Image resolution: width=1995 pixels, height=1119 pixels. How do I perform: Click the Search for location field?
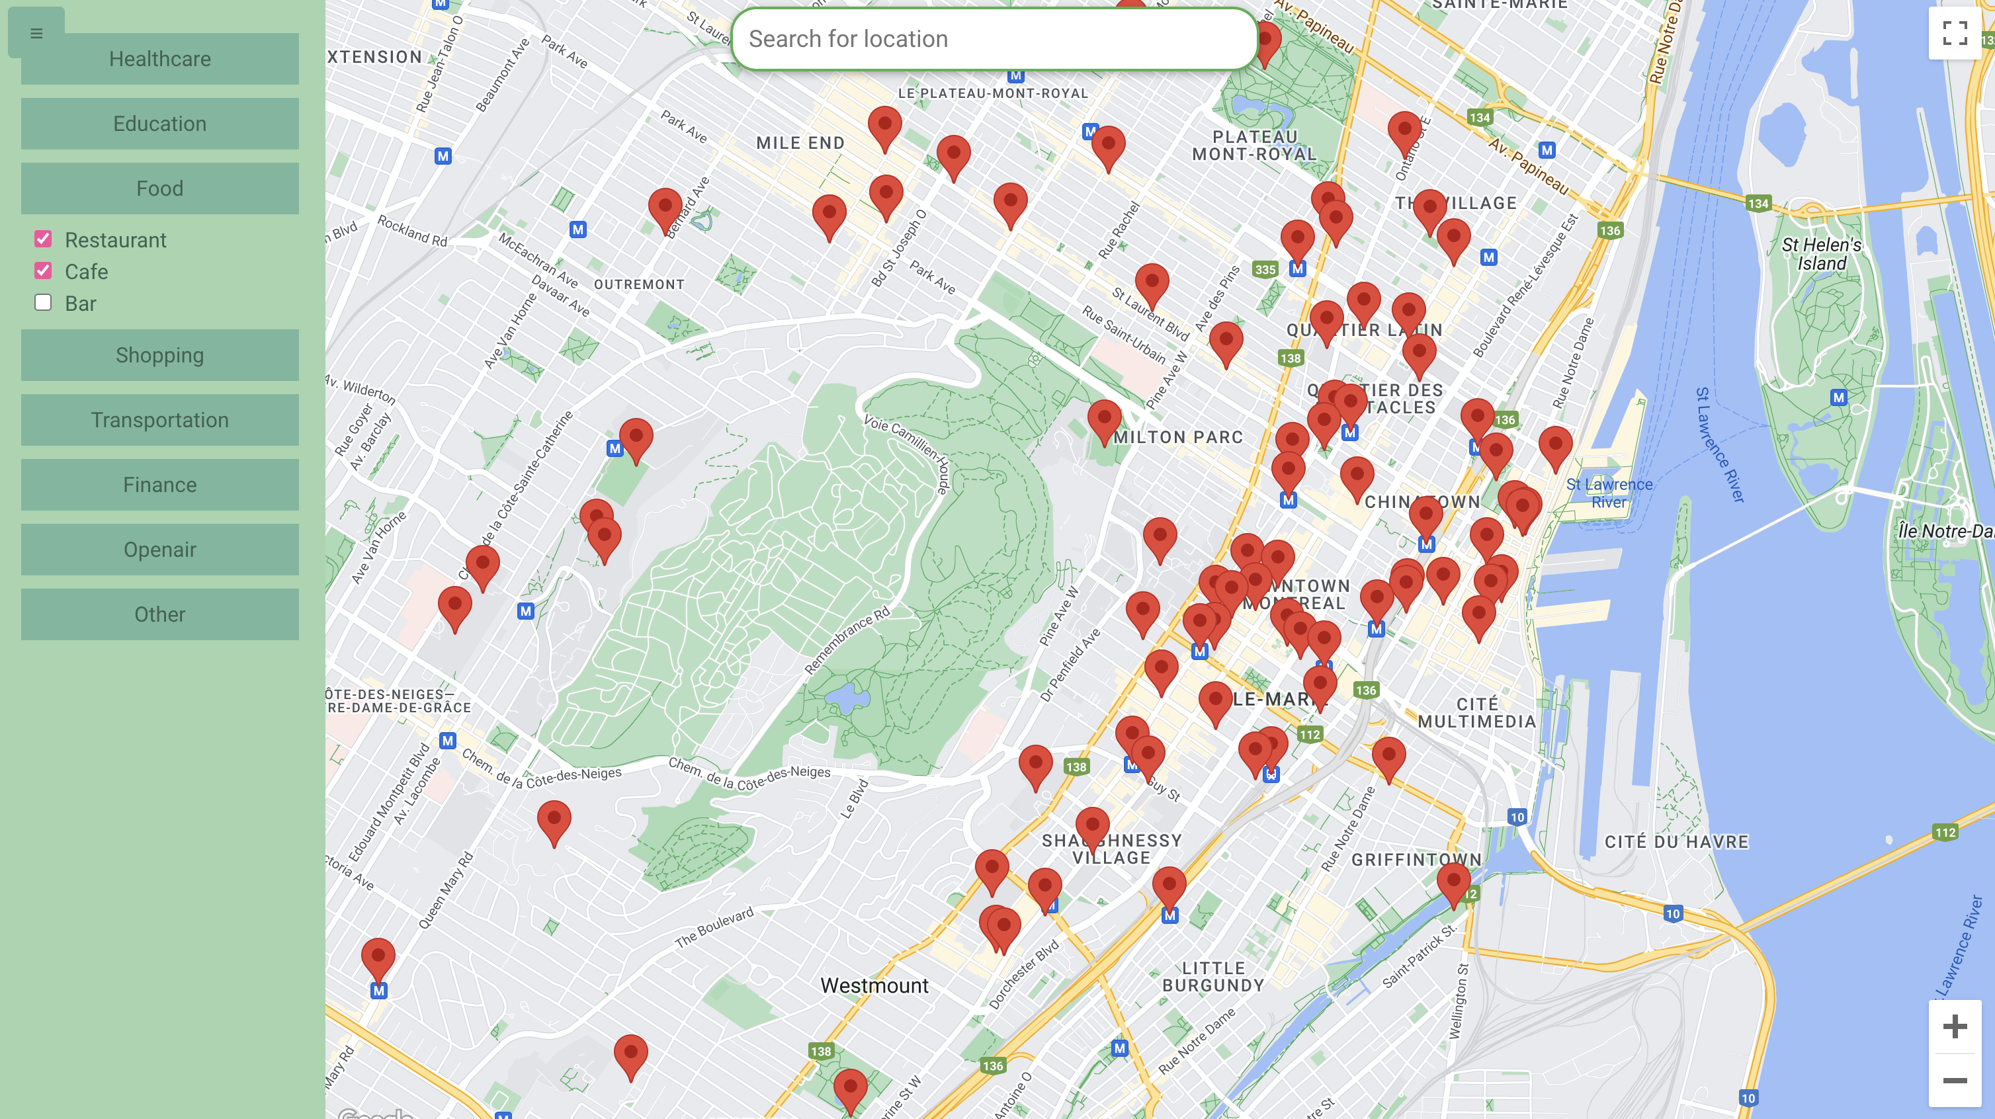coord(994,39)
